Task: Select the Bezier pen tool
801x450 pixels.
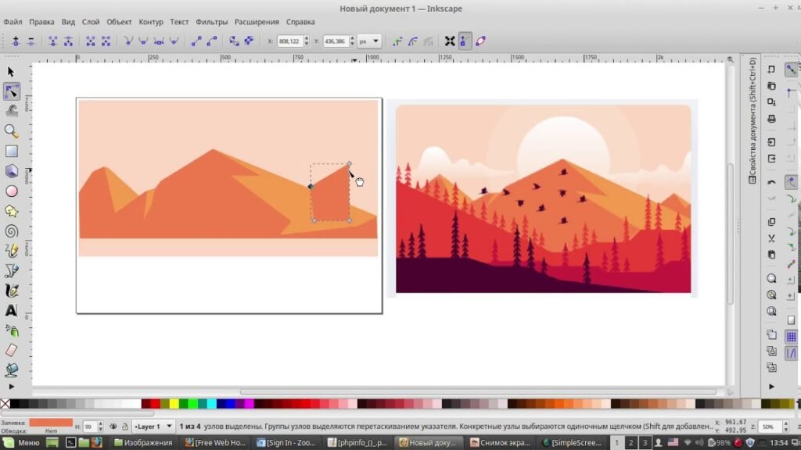Action: (x=11, y=270)
